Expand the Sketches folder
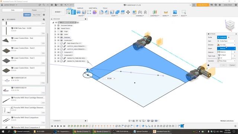This screenshot has height=134, width=238. tap(55, 37)
